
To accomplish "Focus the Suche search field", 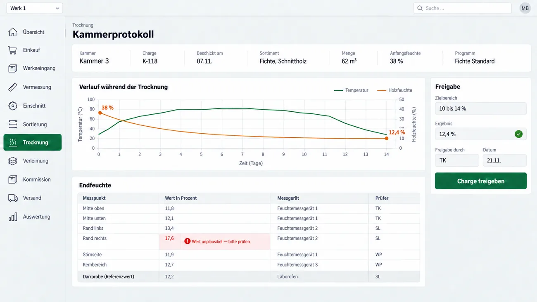I will 462,8.
